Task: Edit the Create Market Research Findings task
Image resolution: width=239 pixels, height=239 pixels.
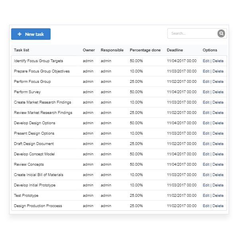Action: (x=206, y=102)
